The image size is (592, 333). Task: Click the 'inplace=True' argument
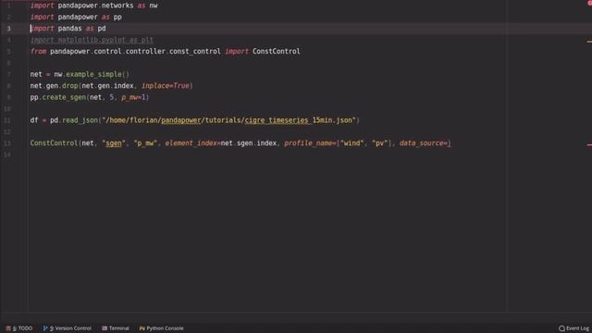click(166, 86)
